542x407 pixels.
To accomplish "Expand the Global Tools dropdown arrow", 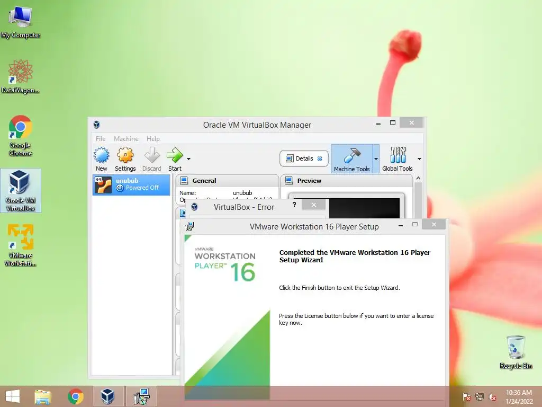I will [x=419, y=159].
